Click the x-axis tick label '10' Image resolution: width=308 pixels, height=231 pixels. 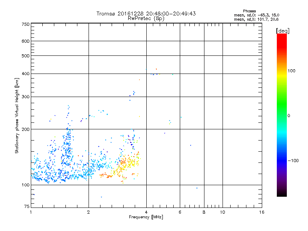223,212
